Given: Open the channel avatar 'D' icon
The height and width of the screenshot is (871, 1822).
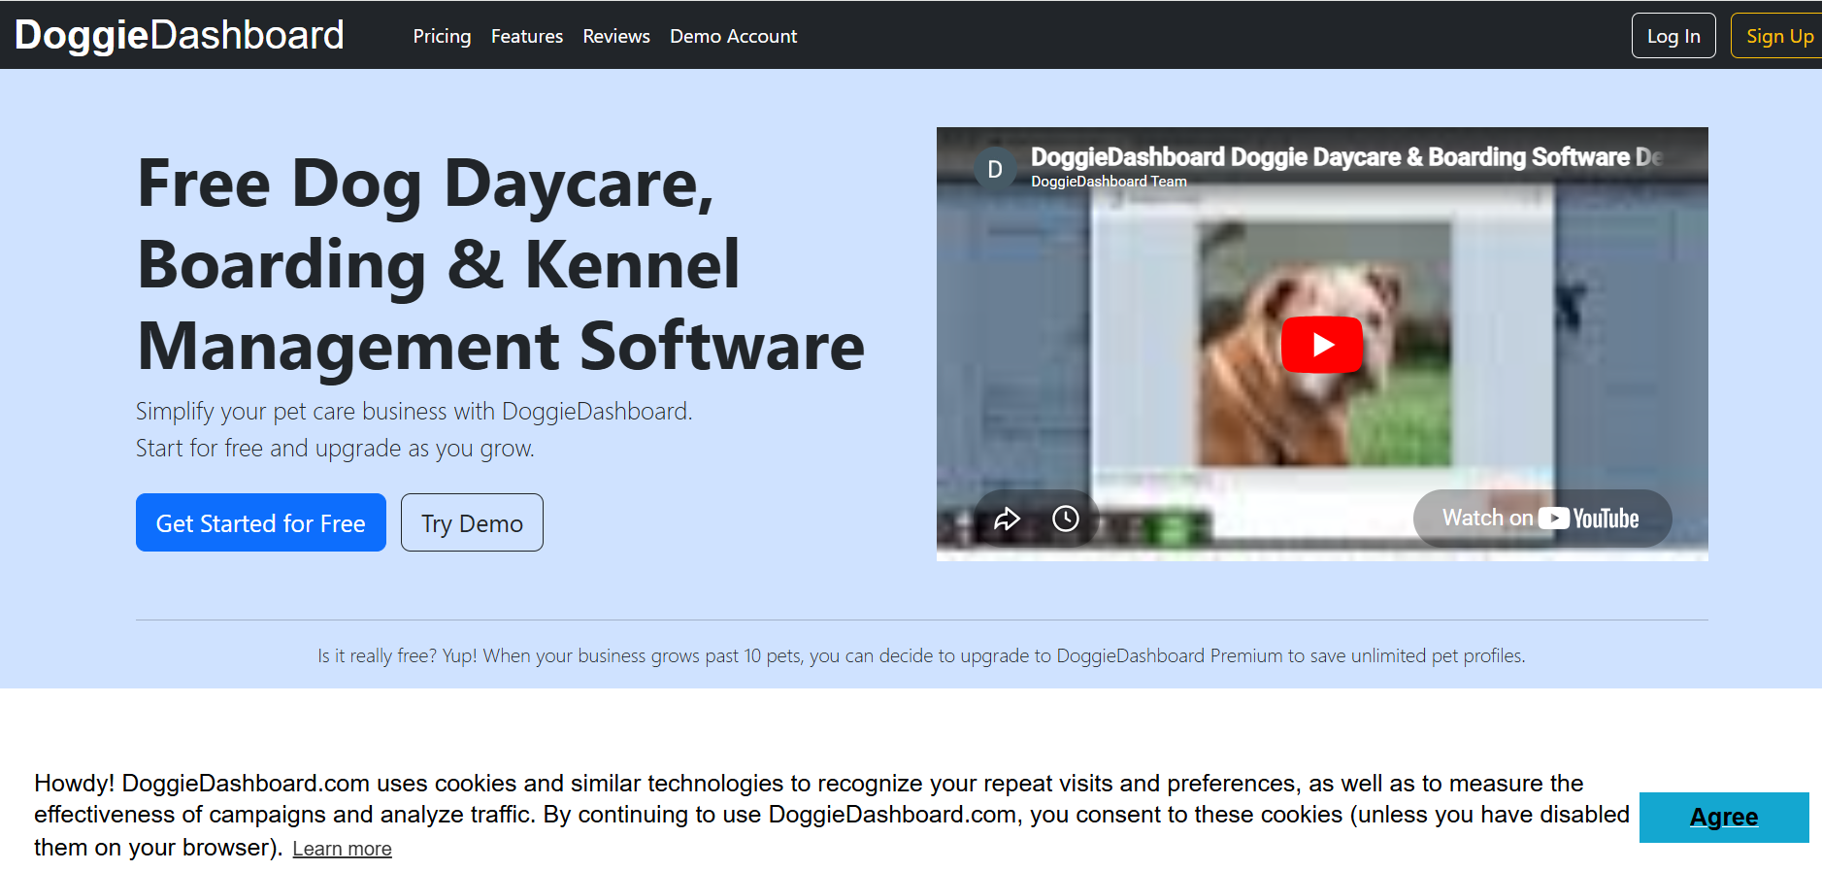Looking at the screenshot, I should (995, 169).
